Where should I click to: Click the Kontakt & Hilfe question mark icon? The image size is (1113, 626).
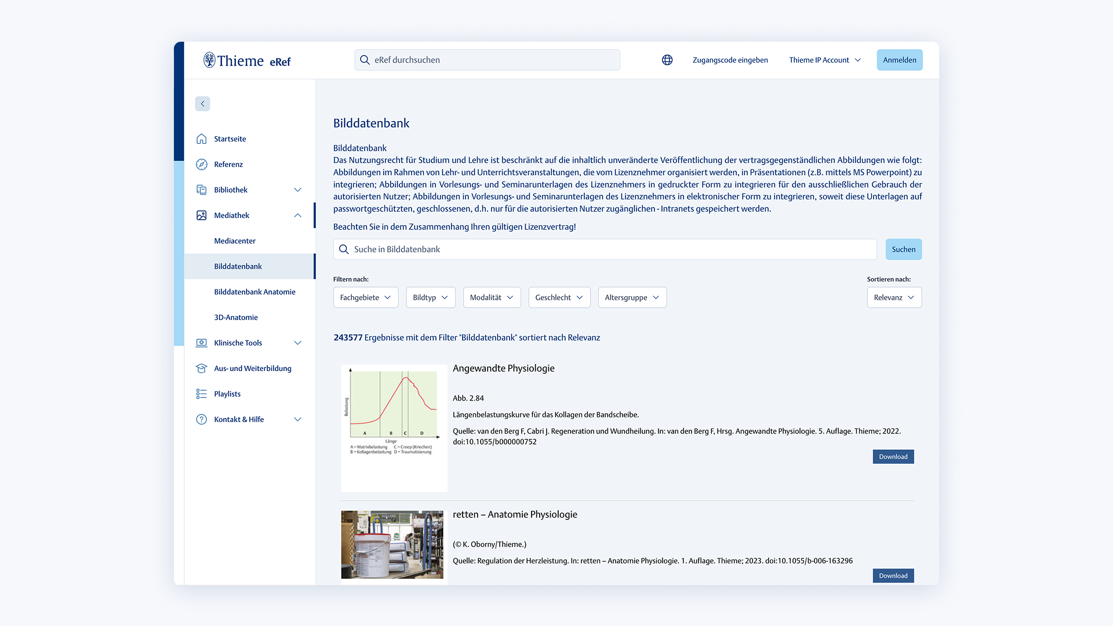(201, 419)
